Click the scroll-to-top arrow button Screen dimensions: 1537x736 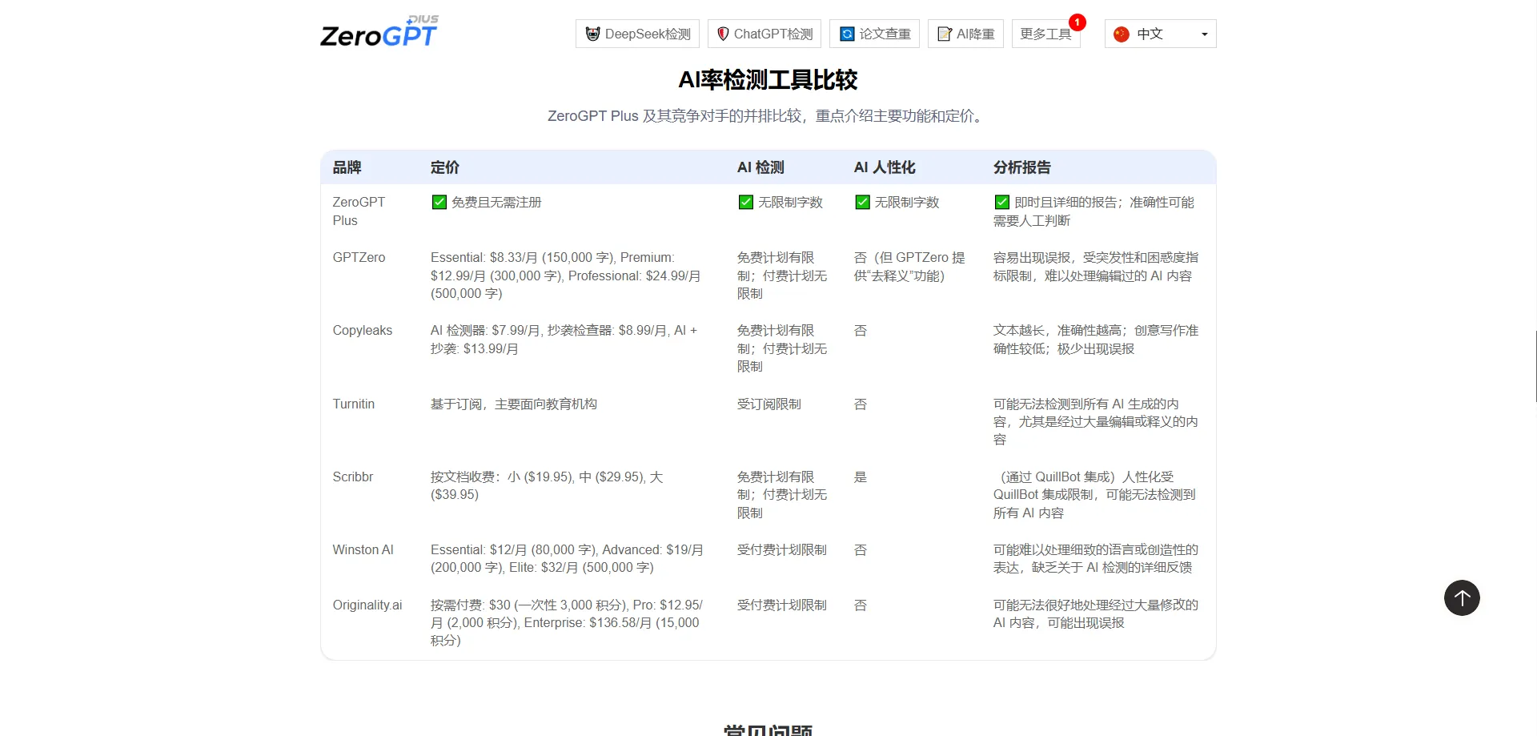coord(1462,598)
